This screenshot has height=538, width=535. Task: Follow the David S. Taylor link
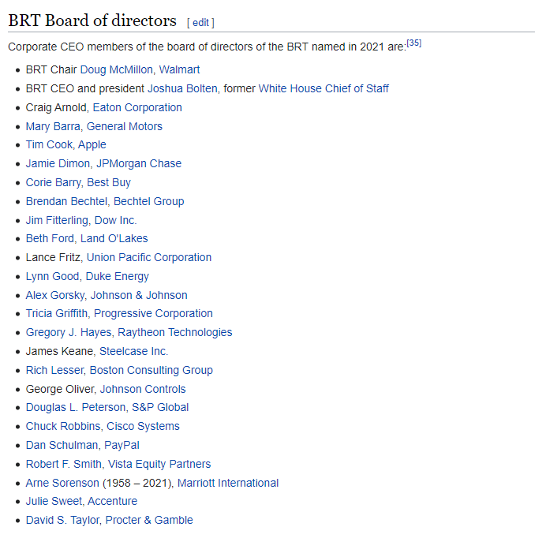[62, 520]
